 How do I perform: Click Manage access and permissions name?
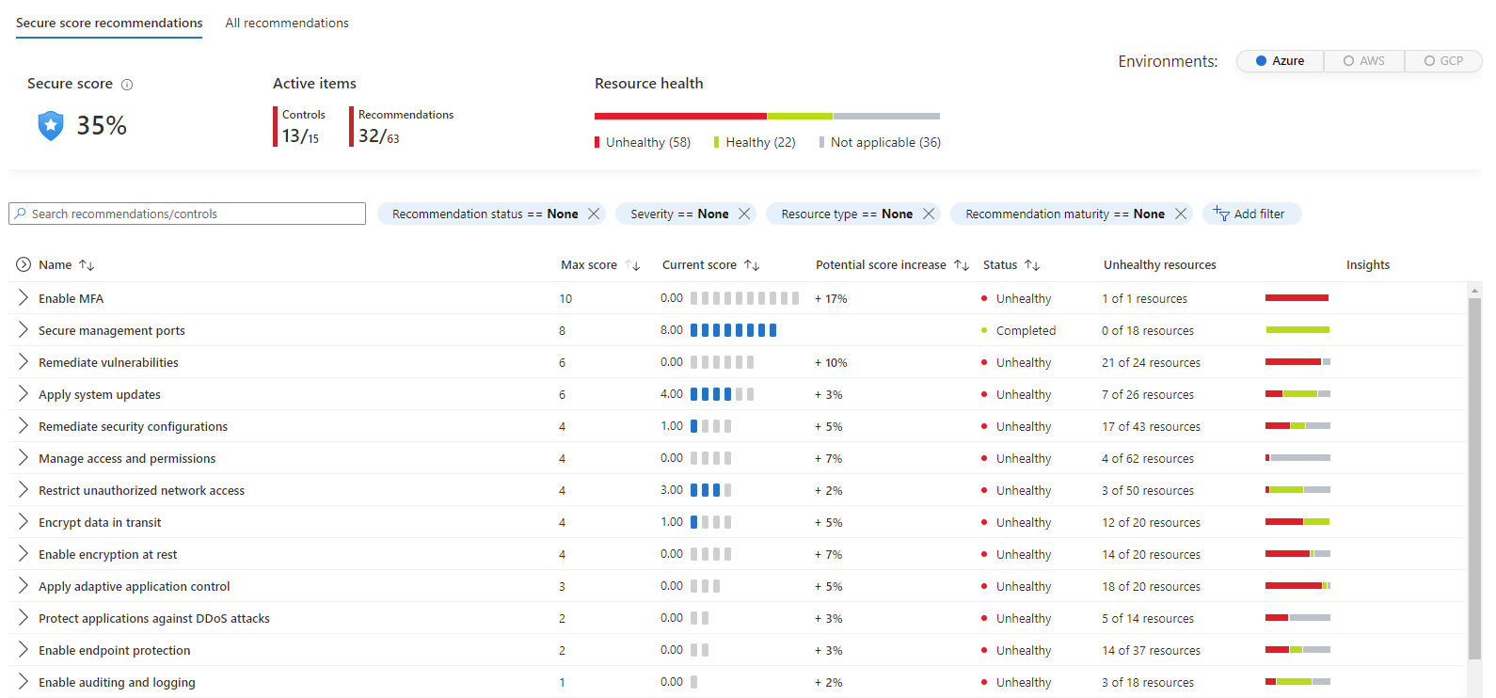point(127,458)
